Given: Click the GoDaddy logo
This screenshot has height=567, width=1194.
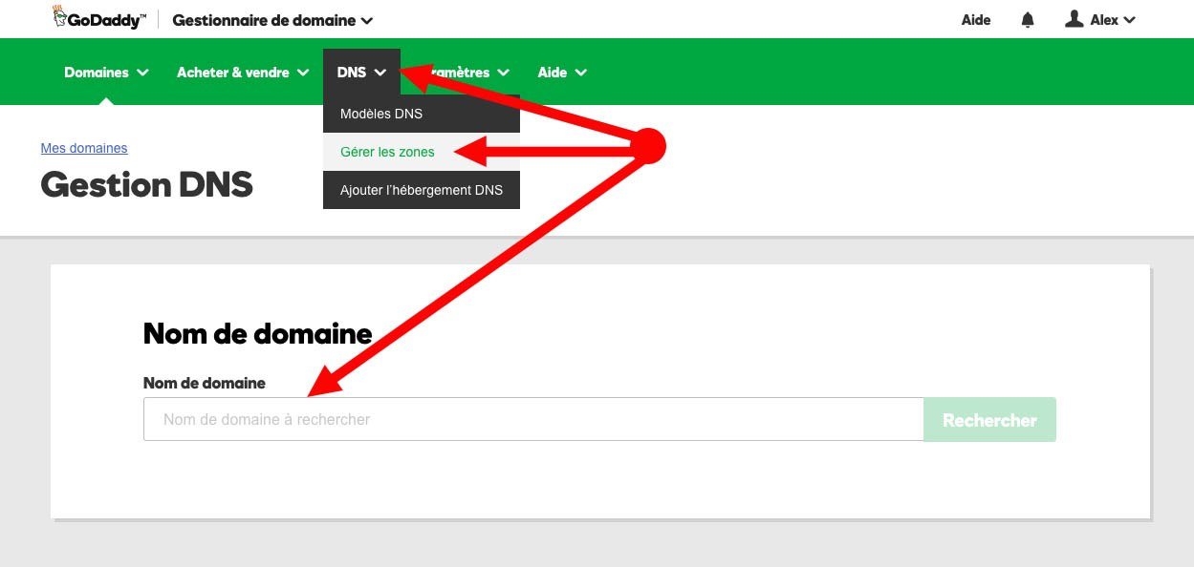Looking at the screenshot, I should click(x=99, y=18).
